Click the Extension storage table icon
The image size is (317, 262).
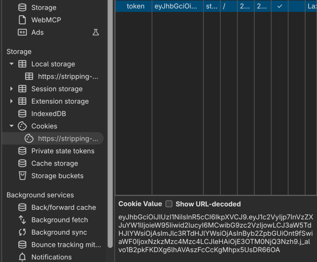(x=22, y=101)
